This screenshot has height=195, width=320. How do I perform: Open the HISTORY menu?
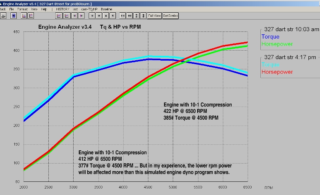63,9
